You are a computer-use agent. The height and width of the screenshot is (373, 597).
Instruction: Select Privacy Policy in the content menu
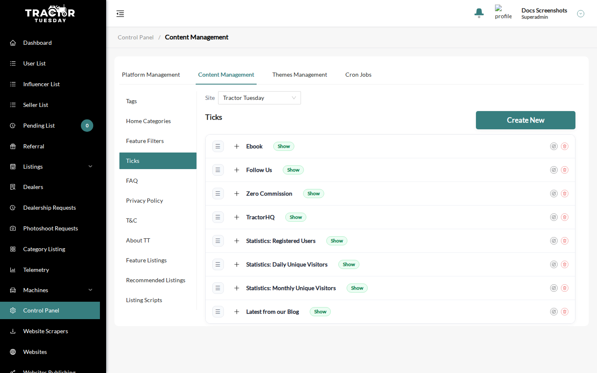pos(158,201)
